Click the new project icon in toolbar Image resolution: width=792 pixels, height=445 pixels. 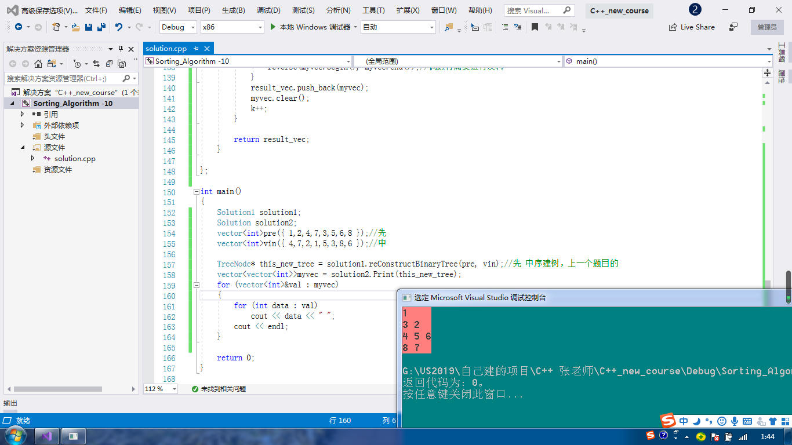tap(56, 27)
